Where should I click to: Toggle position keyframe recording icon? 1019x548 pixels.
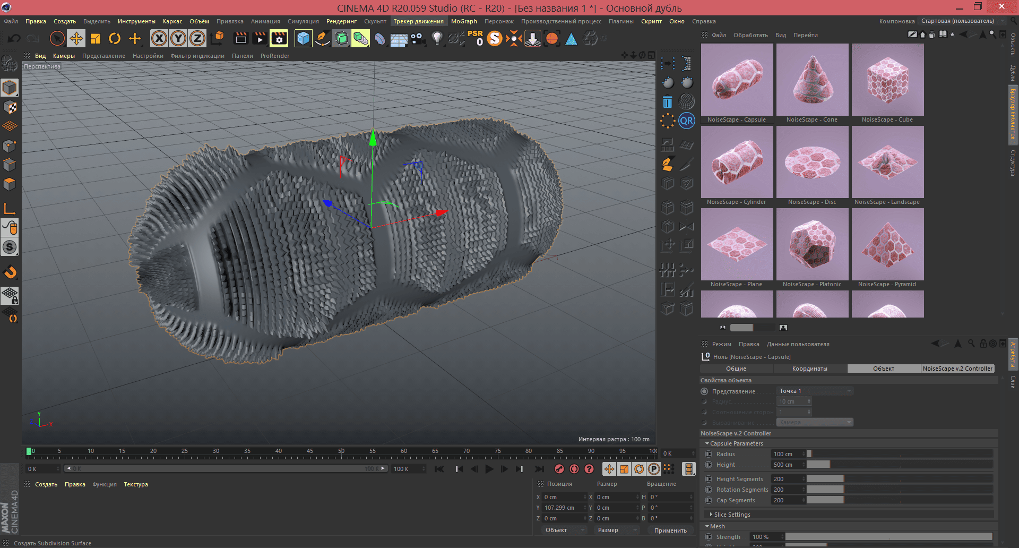[609, 469]
